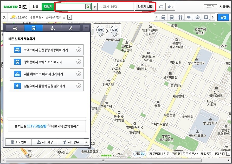Click the 길찾기 시작 button
Screen dimensions: 232x164
click(145, 7)
